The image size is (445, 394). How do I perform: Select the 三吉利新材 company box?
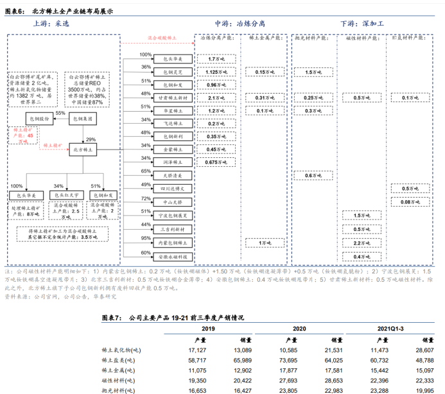[x=173, y=229]
